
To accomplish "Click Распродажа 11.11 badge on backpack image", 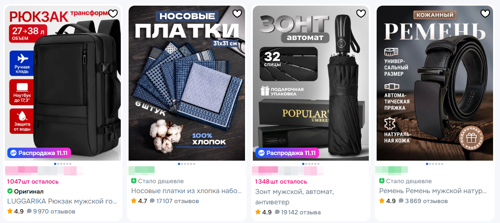I will (39, 153).
